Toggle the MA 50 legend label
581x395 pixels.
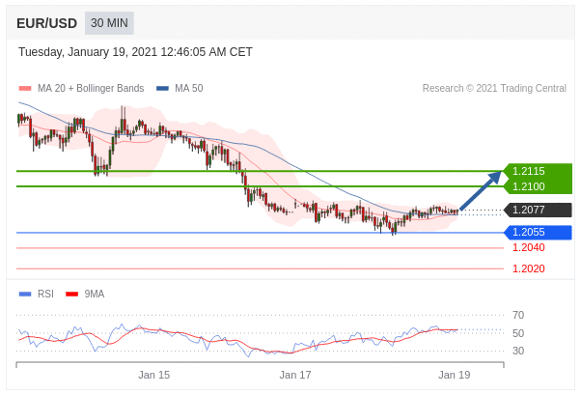pyautogui.click(x=188, y=89)
